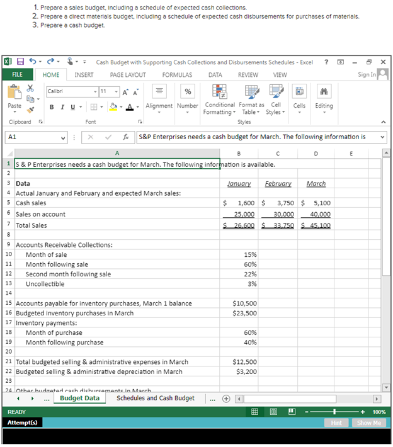This screenshot has height=447, width=393.
Task: Switch to the VIEW tab
Action: [280, 75]
